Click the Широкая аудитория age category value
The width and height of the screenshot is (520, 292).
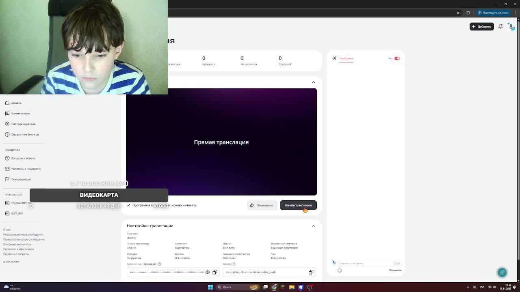[284, 248]
